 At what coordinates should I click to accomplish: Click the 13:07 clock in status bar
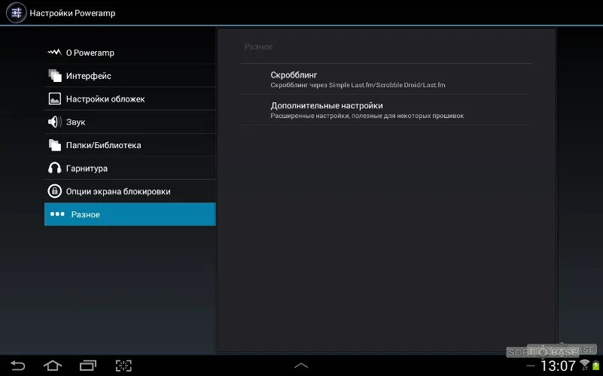(558, 365)
